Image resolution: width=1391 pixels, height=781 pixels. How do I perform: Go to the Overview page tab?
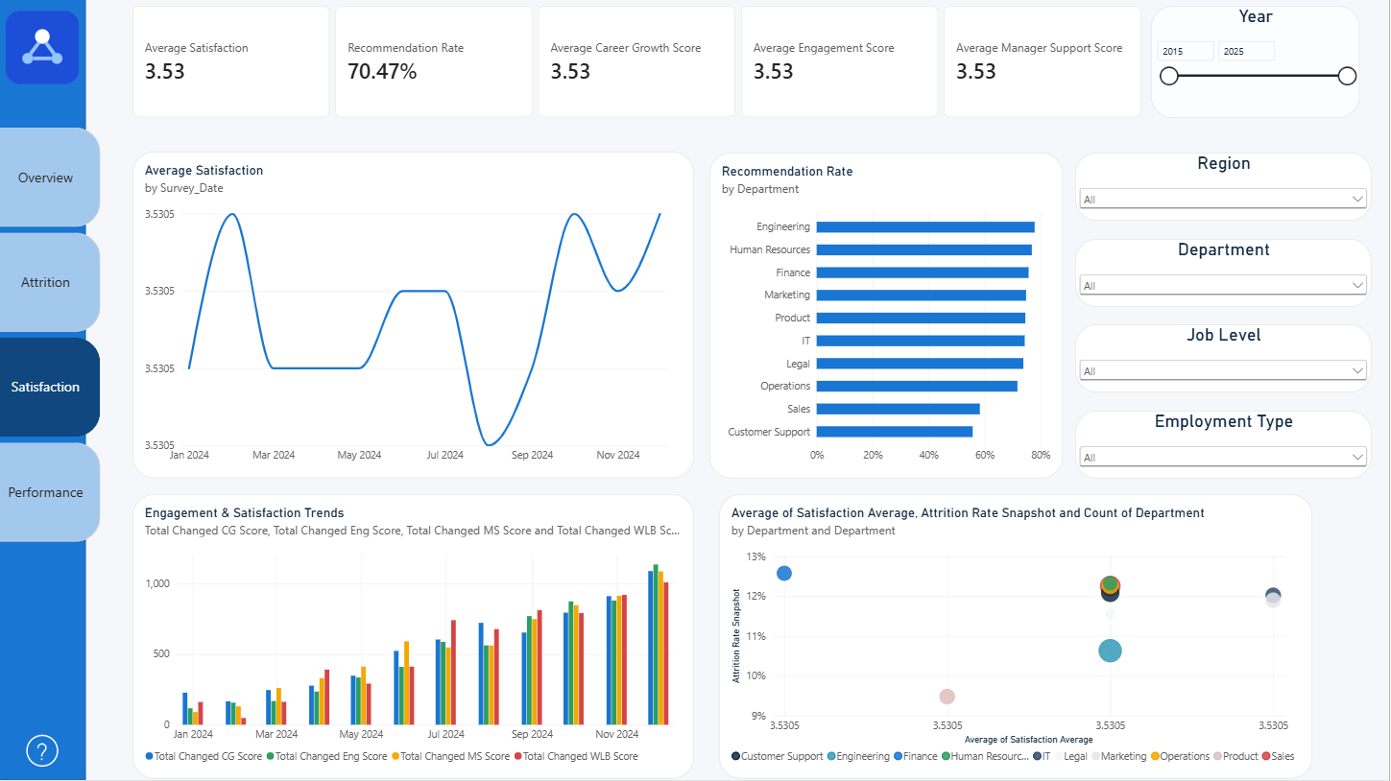tap(46, 177)
